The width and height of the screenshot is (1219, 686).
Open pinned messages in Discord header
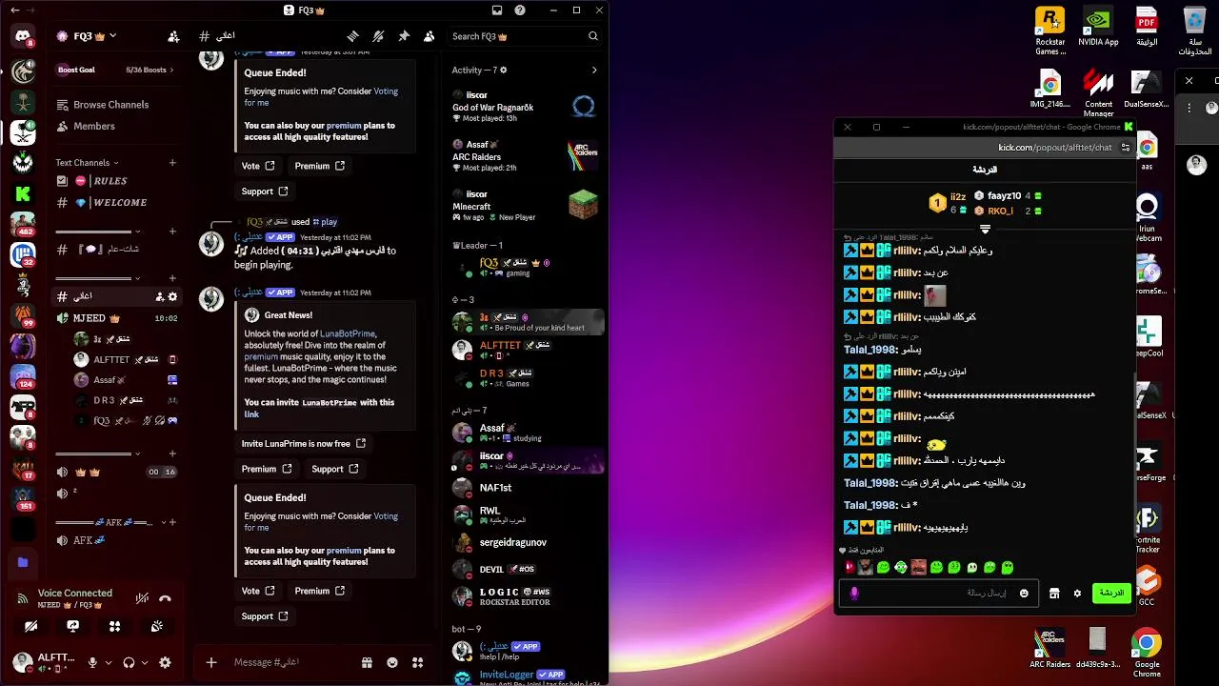click(x=404, y=36)
